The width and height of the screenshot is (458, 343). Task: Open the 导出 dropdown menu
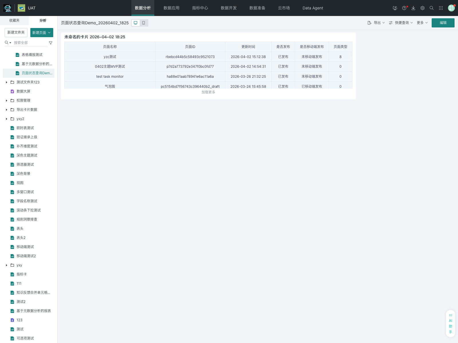coord(376,23)
